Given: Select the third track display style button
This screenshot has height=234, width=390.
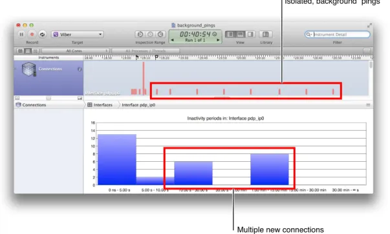Looking at the screenshot, I should (x=36, y=51).
